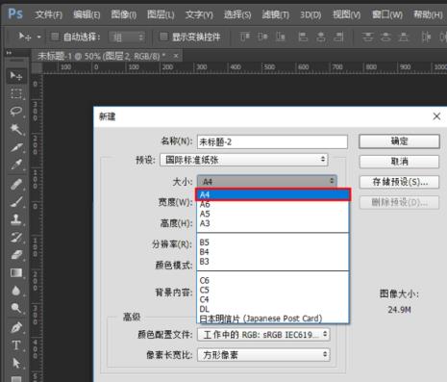
Task: Select the Healing Brush tool
Action: tap(16, 185)
